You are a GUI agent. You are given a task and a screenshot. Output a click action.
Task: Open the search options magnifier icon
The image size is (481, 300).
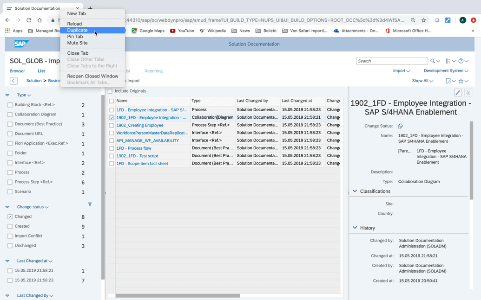click(x=432, y=61)
